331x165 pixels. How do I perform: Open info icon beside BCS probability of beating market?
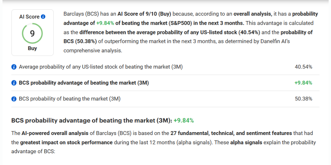coord(14,99)
